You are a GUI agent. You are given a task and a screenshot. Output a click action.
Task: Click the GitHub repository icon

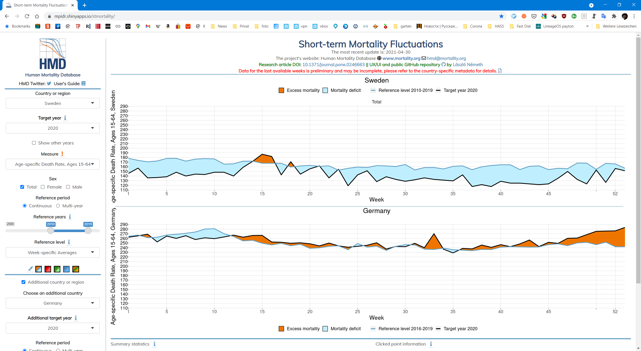click(443, 65)
